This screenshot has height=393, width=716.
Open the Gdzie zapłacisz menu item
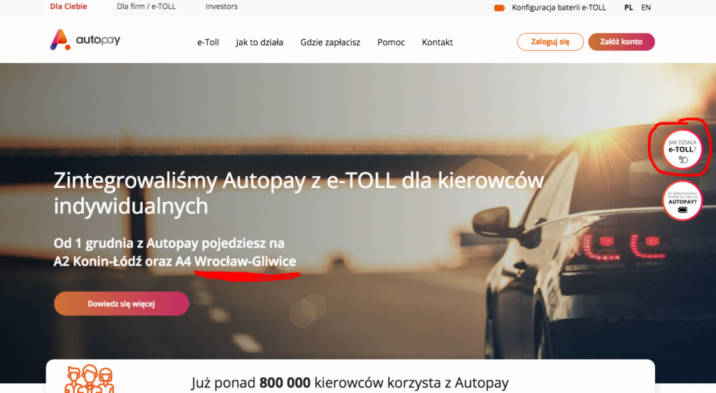coord(330,42)
